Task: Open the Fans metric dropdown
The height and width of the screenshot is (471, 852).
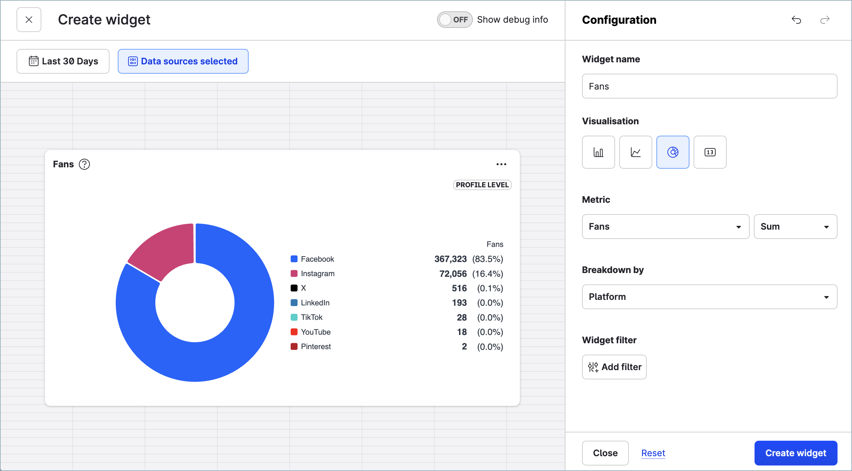Action: click(x=665, y=227)
